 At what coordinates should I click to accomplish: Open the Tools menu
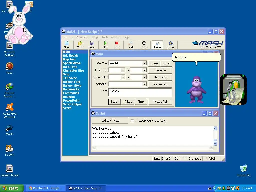pos(105,37)
